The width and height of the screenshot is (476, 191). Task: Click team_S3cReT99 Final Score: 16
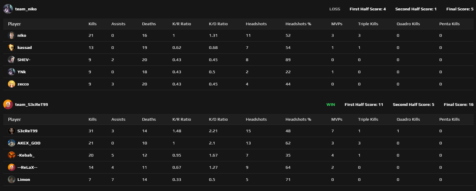(x=459, y=105)
